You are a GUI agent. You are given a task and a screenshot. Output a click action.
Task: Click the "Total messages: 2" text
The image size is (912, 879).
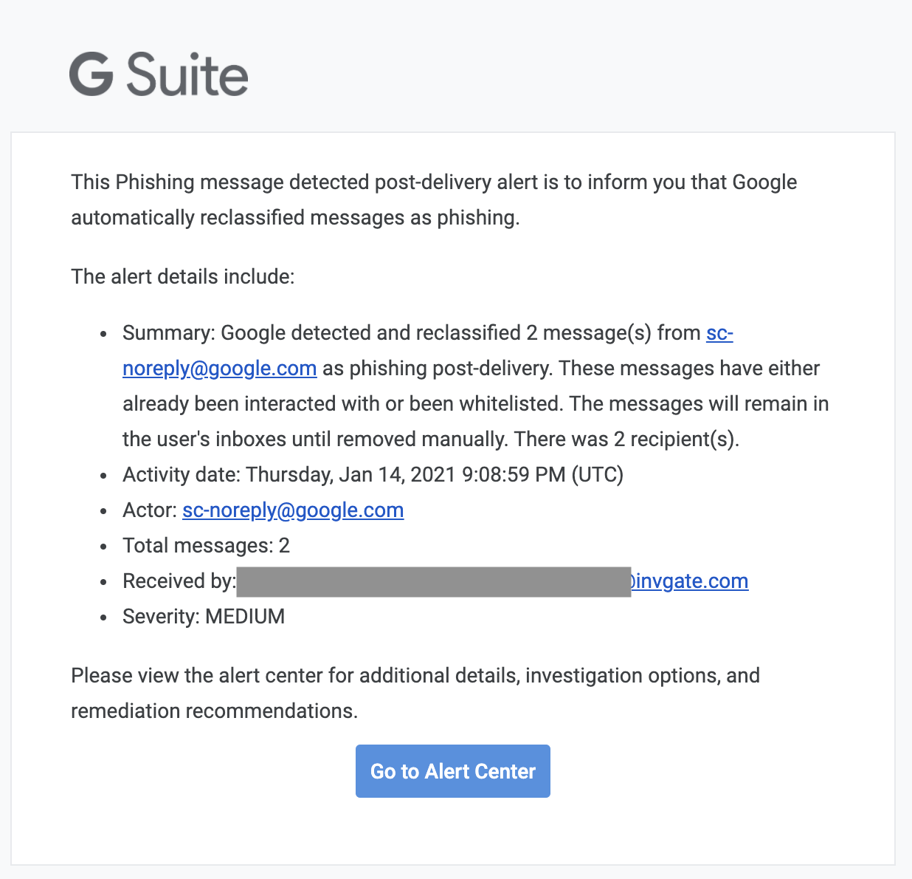(206, 546)
